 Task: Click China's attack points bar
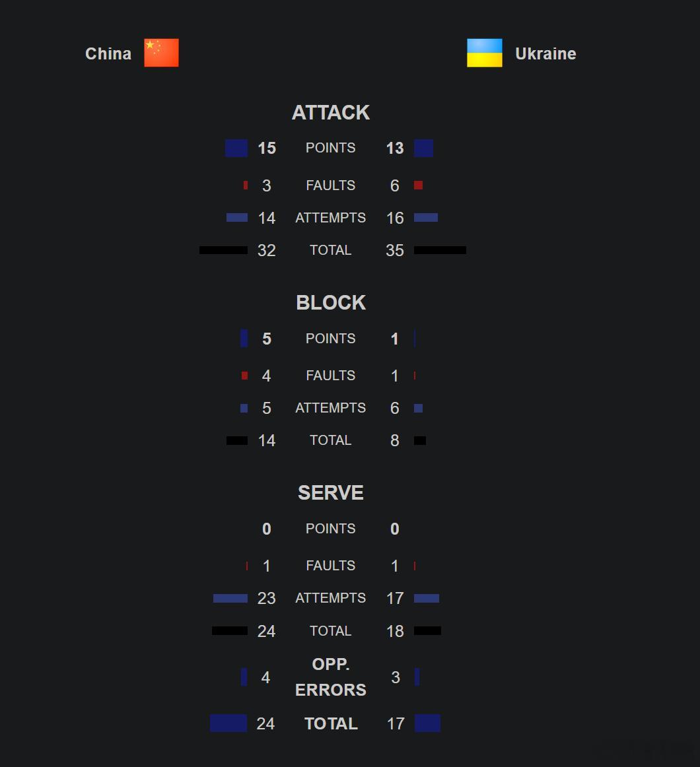coord(236,149)
